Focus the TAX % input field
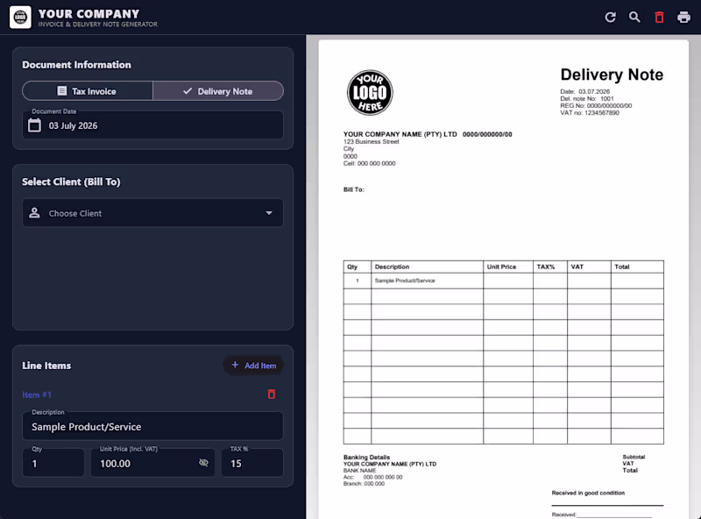The image size is (701, 519). click(252, 463)
